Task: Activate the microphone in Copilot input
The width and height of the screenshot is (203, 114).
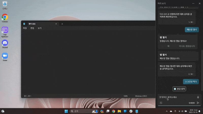Action: 198,97
